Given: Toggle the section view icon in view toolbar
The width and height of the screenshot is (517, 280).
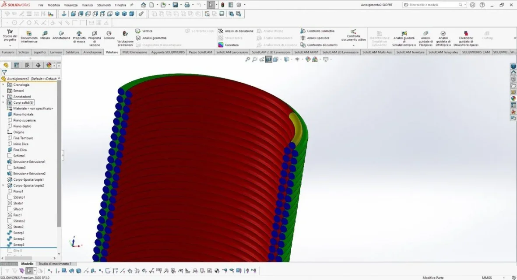Looking at the screenshot, I should [x=269, y=59].
